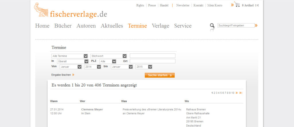Open the Überall region dropdown
The height and width of the screenshot is (127, 294).
(x=86, y=61)
